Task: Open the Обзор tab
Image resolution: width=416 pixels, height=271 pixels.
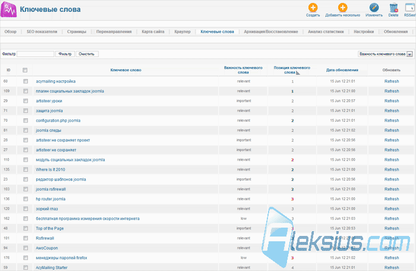Action: [10, 31]
